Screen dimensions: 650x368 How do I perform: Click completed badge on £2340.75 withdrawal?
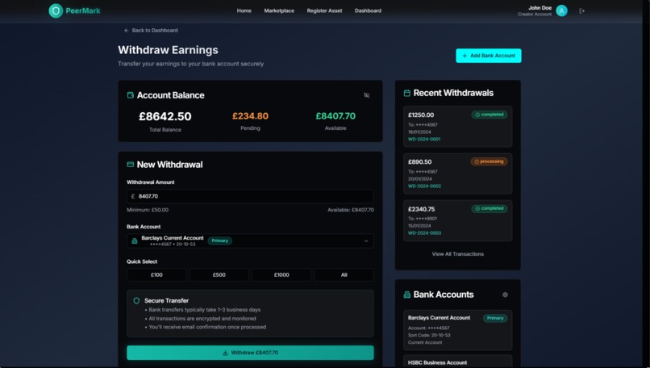[490, 208]
